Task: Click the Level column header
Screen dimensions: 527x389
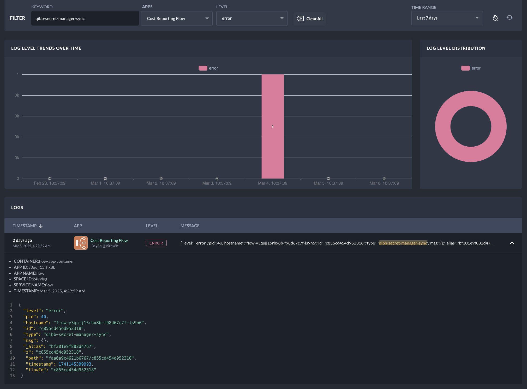Action: (x=152, y=226)
